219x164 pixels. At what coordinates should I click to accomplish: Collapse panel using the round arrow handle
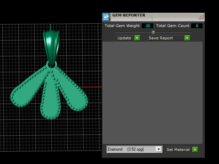[x=153, y=32]
